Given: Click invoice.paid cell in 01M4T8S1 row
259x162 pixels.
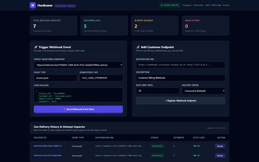Looking at the screenshot, I should [x=77, y=156].
